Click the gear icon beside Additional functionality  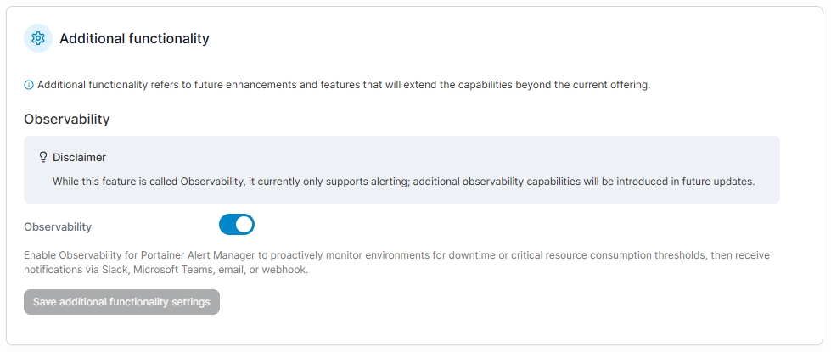tap(37, 38)
